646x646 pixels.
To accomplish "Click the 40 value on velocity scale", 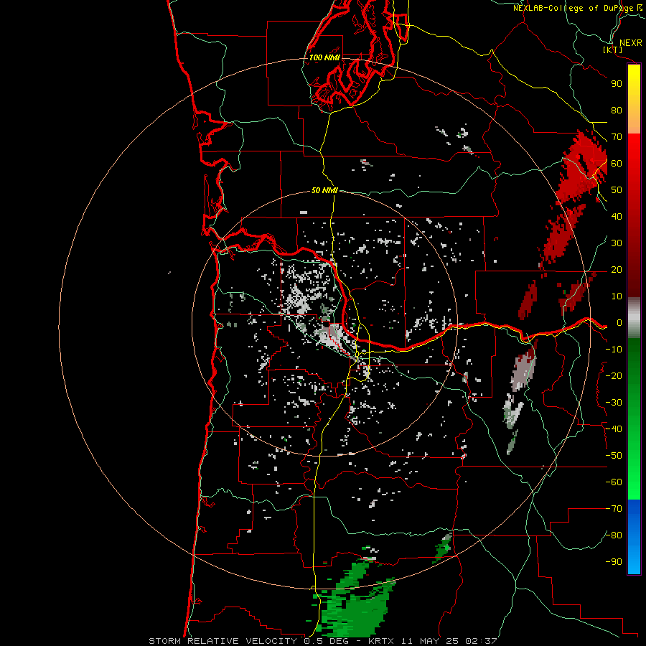I will pos(617,217).
